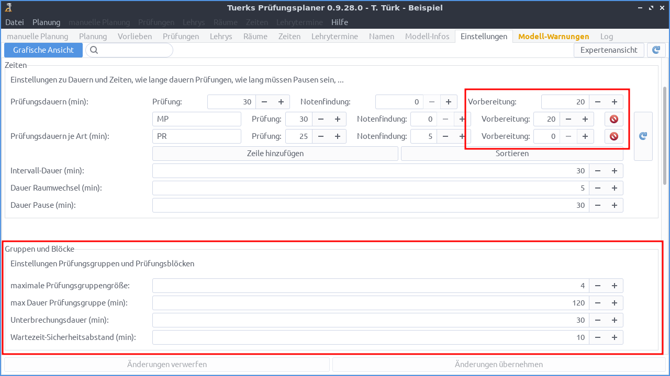
Task: Increase the Dauer Pause value
Action: pyautogui.click(x=615, y=205)
